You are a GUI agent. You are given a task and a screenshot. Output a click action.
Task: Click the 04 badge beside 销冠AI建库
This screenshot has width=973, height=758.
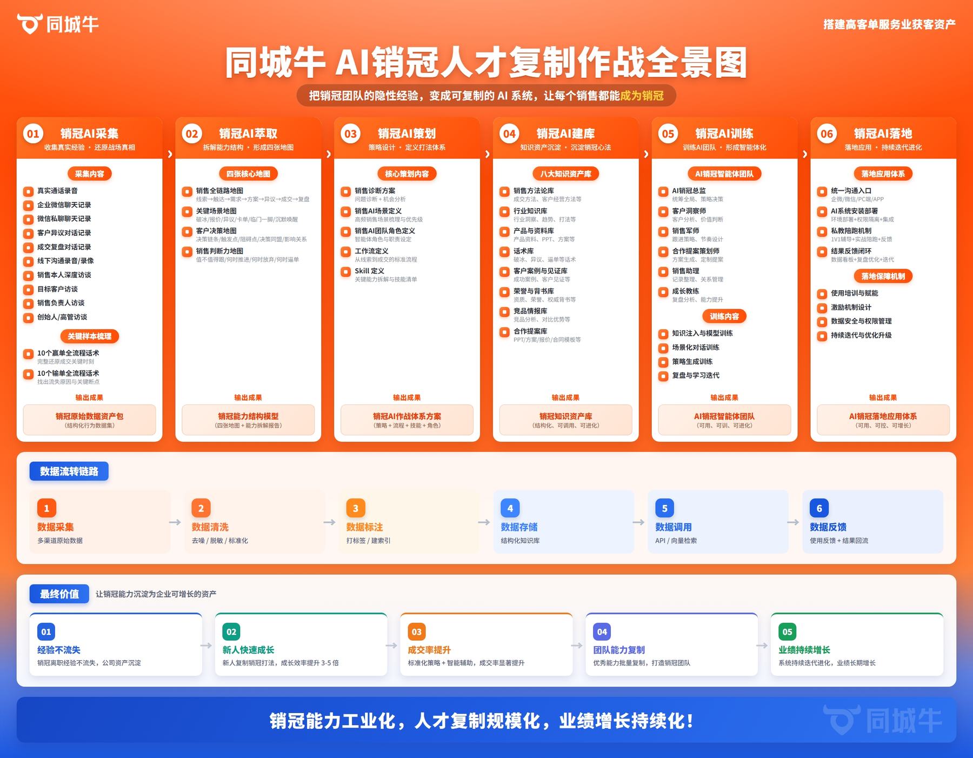(x=510, y=134)
